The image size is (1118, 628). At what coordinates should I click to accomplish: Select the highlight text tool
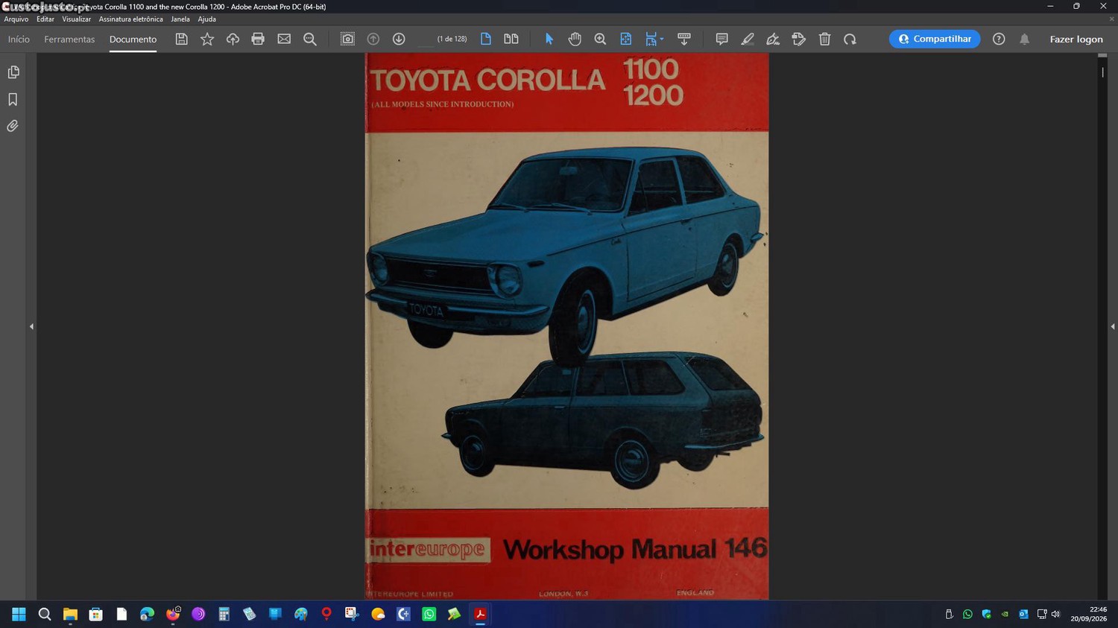coord(748,39)
